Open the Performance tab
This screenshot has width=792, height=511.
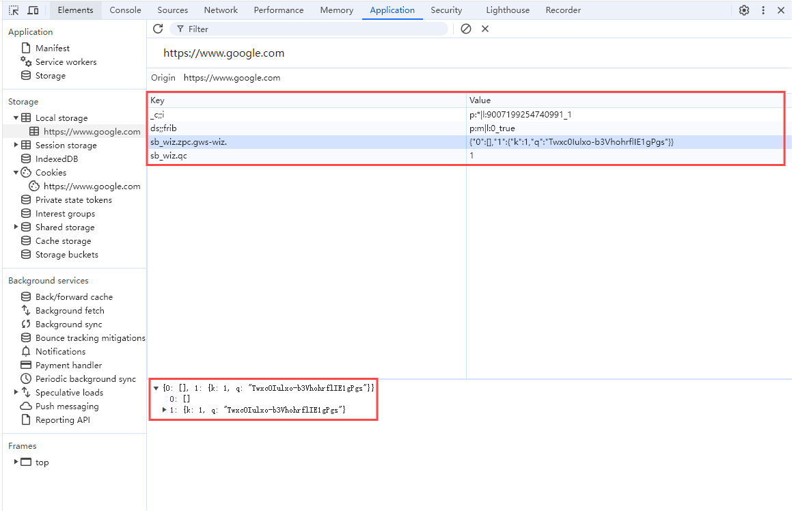coord(279,10)
